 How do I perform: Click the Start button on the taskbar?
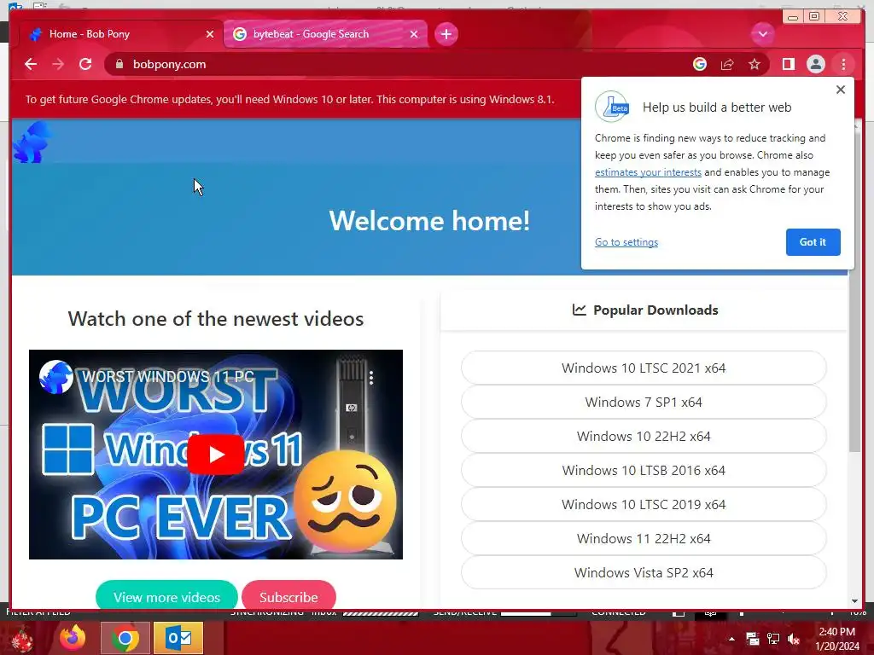(20, 639)
